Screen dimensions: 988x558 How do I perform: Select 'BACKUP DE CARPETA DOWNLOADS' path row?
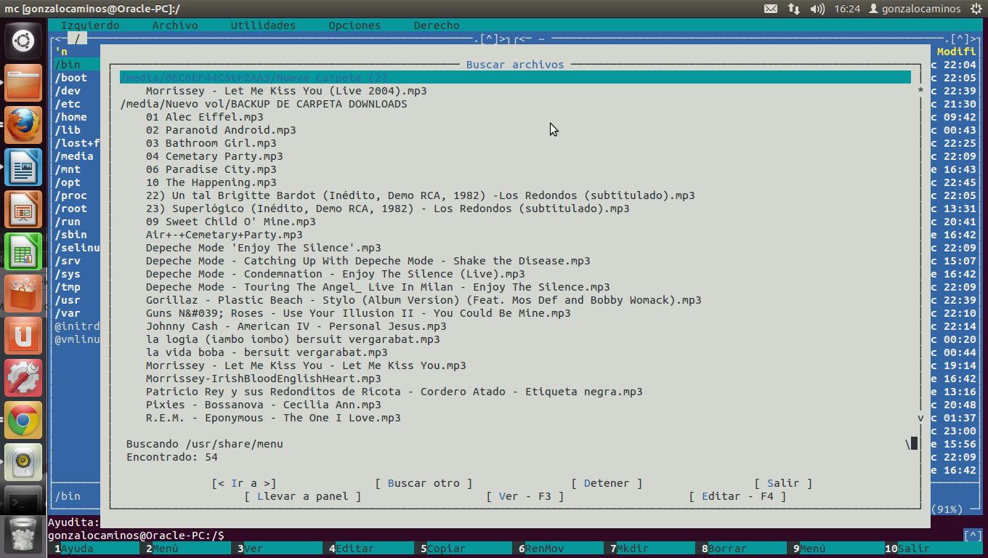click(264, 104)
